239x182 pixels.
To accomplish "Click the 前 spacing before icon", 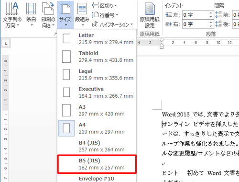I will click(x=218, y=15).
